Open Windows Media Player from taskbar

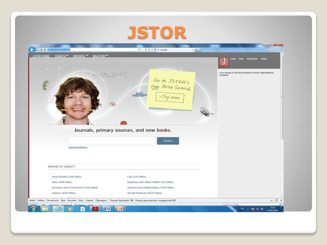tap(70, 209)
